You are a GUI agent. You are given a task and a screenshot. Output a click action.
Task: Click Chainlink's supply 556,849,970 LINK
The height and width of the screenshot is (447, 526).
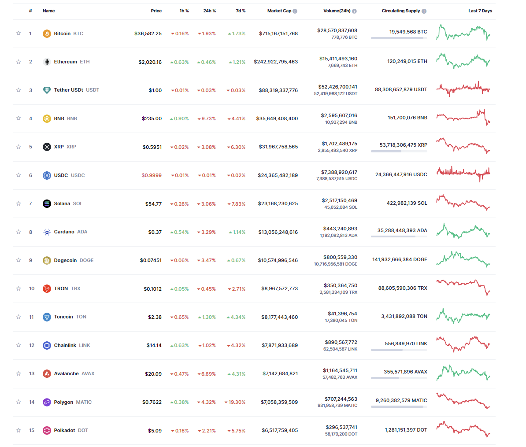point(406,344)
